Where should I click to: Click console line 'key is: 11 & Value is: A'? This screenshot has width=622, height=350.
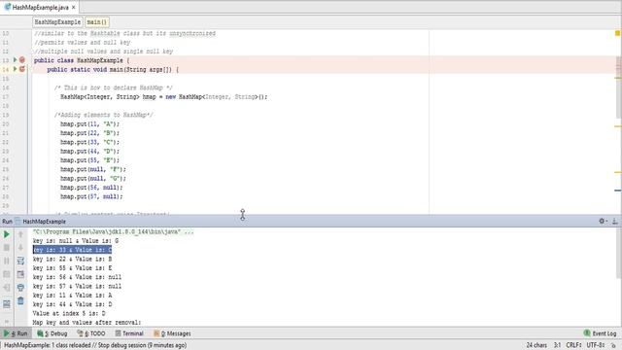click(x=72, y=296)
